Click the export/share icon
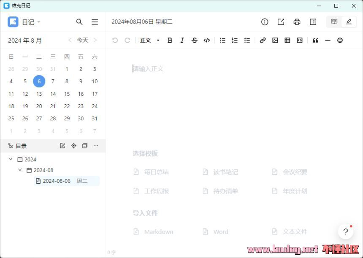The image size is (363, 258). tap(281, 22)
